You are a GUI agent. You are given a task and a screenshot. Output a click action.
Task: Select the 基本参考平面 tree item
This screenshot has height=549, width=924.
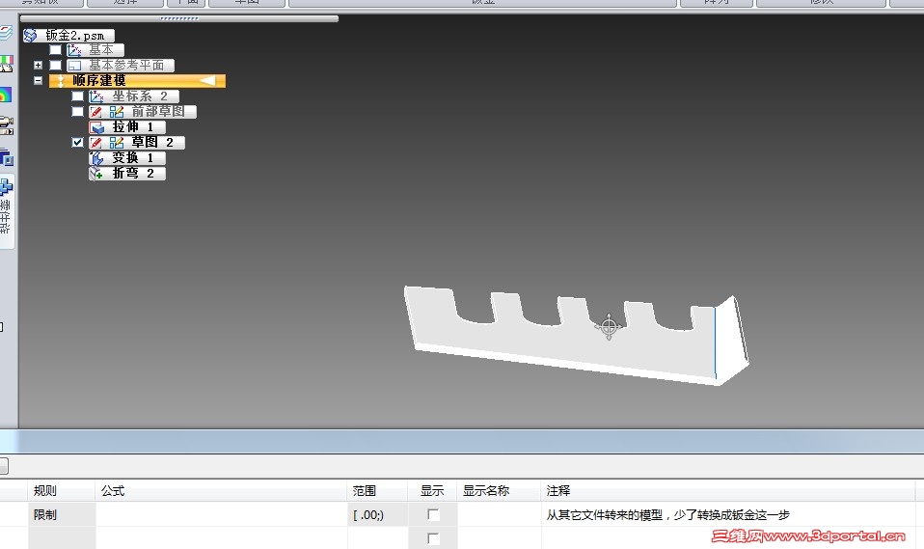click(121, 66)
